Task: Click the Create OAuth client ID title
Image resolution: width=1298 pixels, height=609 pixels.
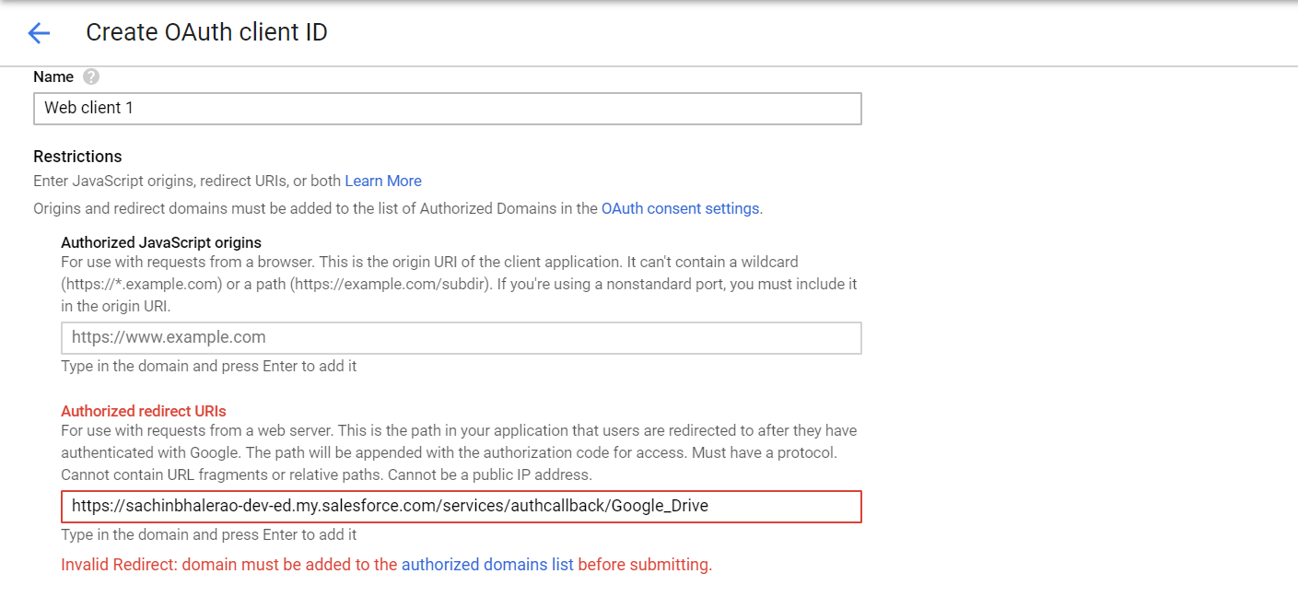Action: pyautogui.click(x=206, y=33)
